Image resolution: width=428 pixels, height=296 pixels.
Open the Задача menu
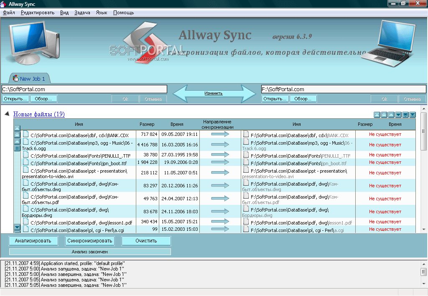click(x=82, y=13)
